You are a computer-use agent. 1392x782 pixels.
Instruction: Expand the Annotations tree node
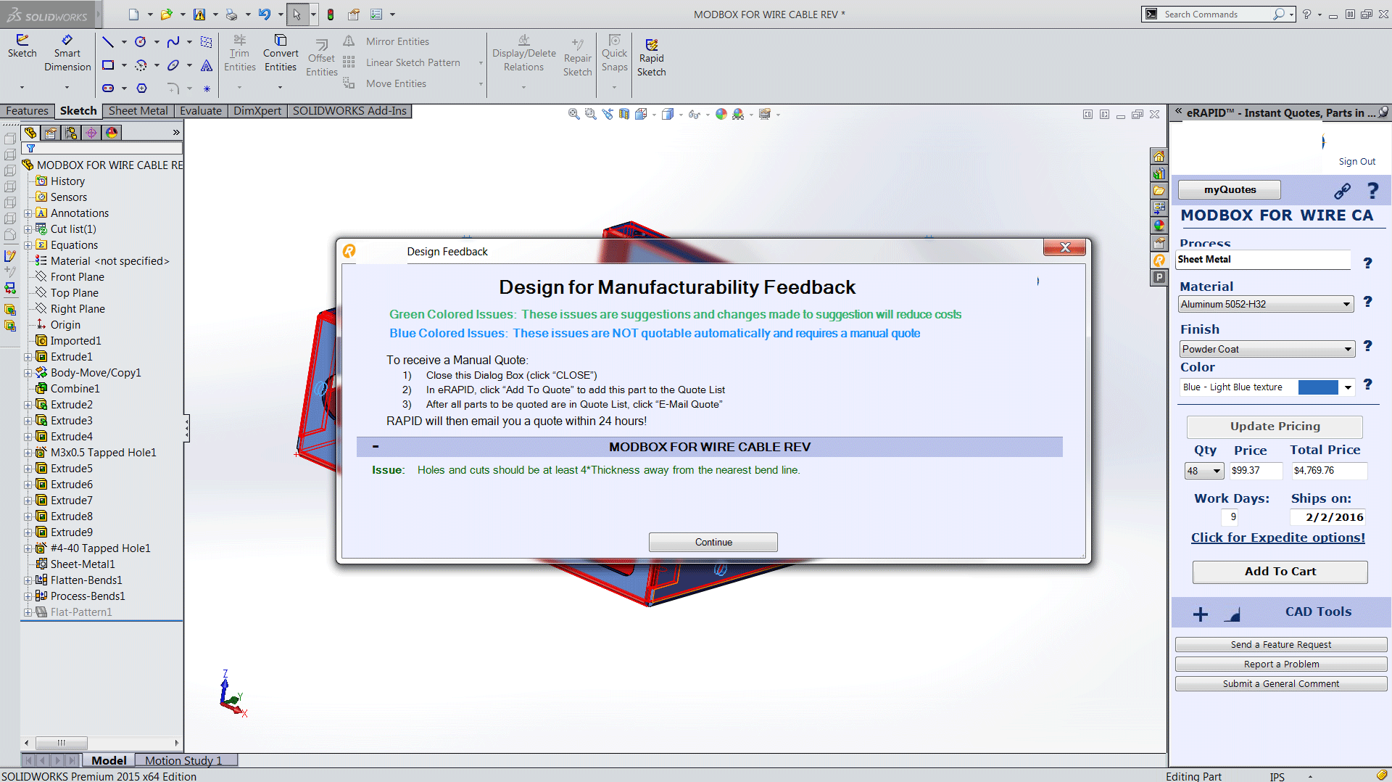pos(28,213)
